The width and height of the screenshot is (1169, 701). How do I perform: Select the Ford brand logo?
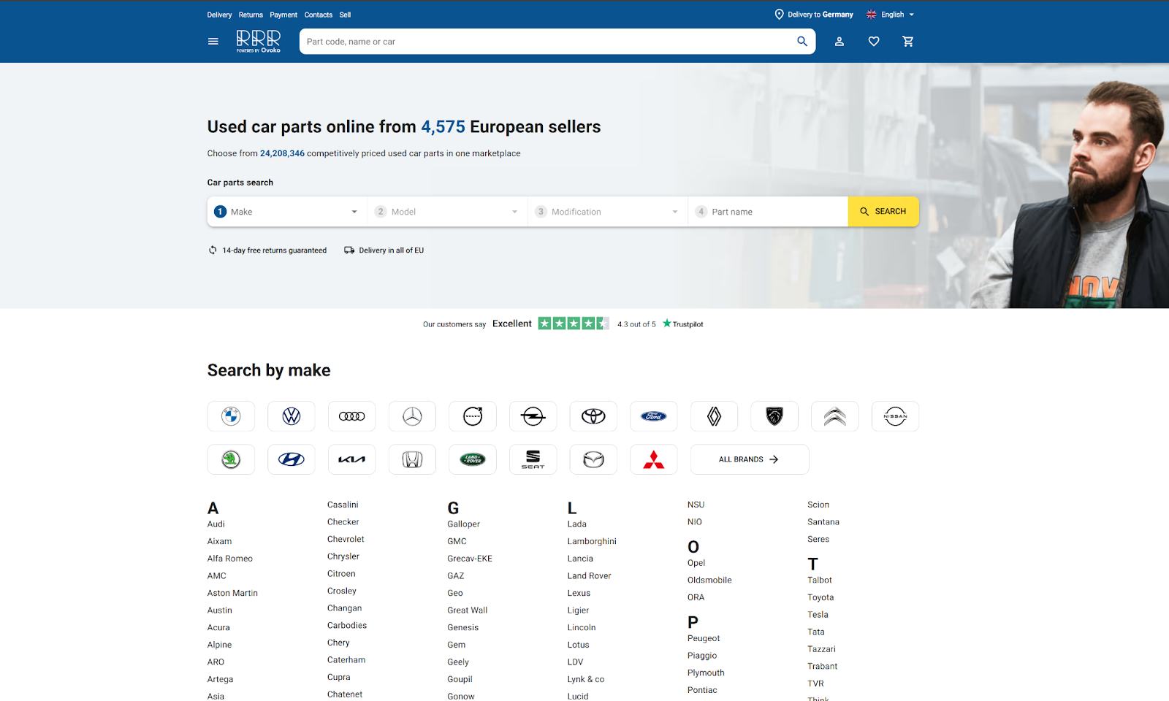[654, 416]
